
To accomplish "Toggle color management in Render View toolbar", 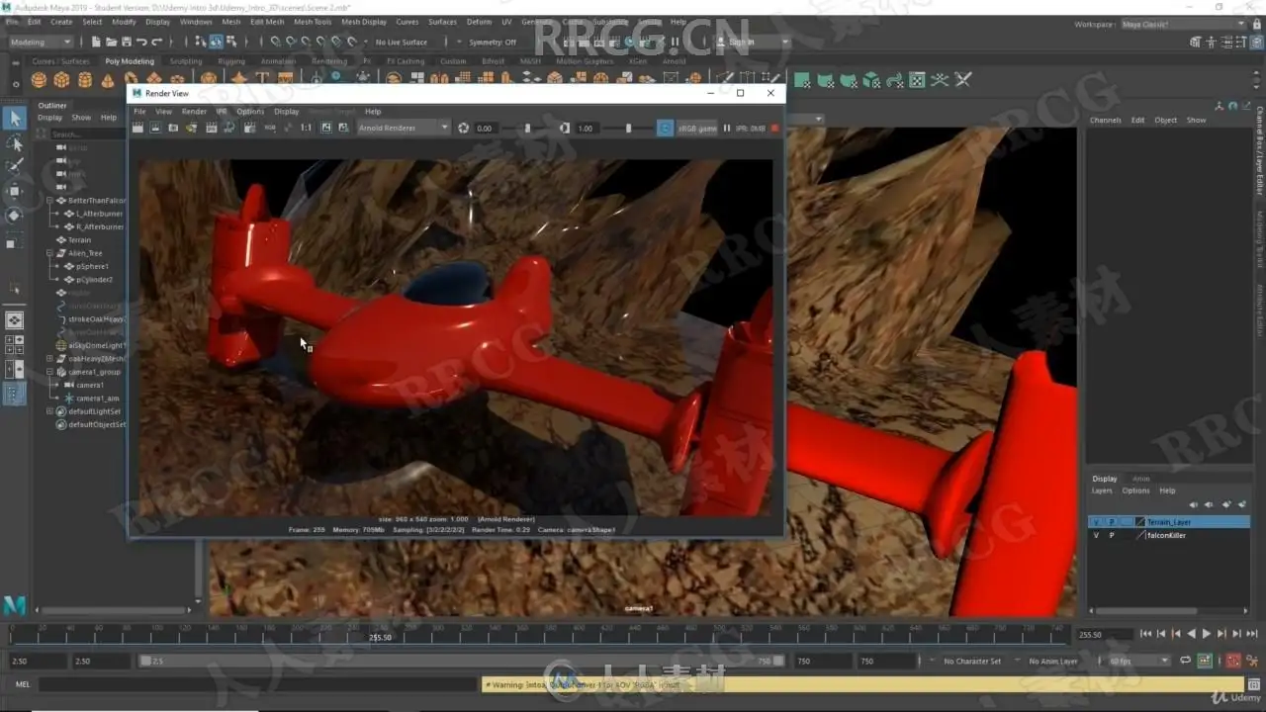I will point(666,128).
